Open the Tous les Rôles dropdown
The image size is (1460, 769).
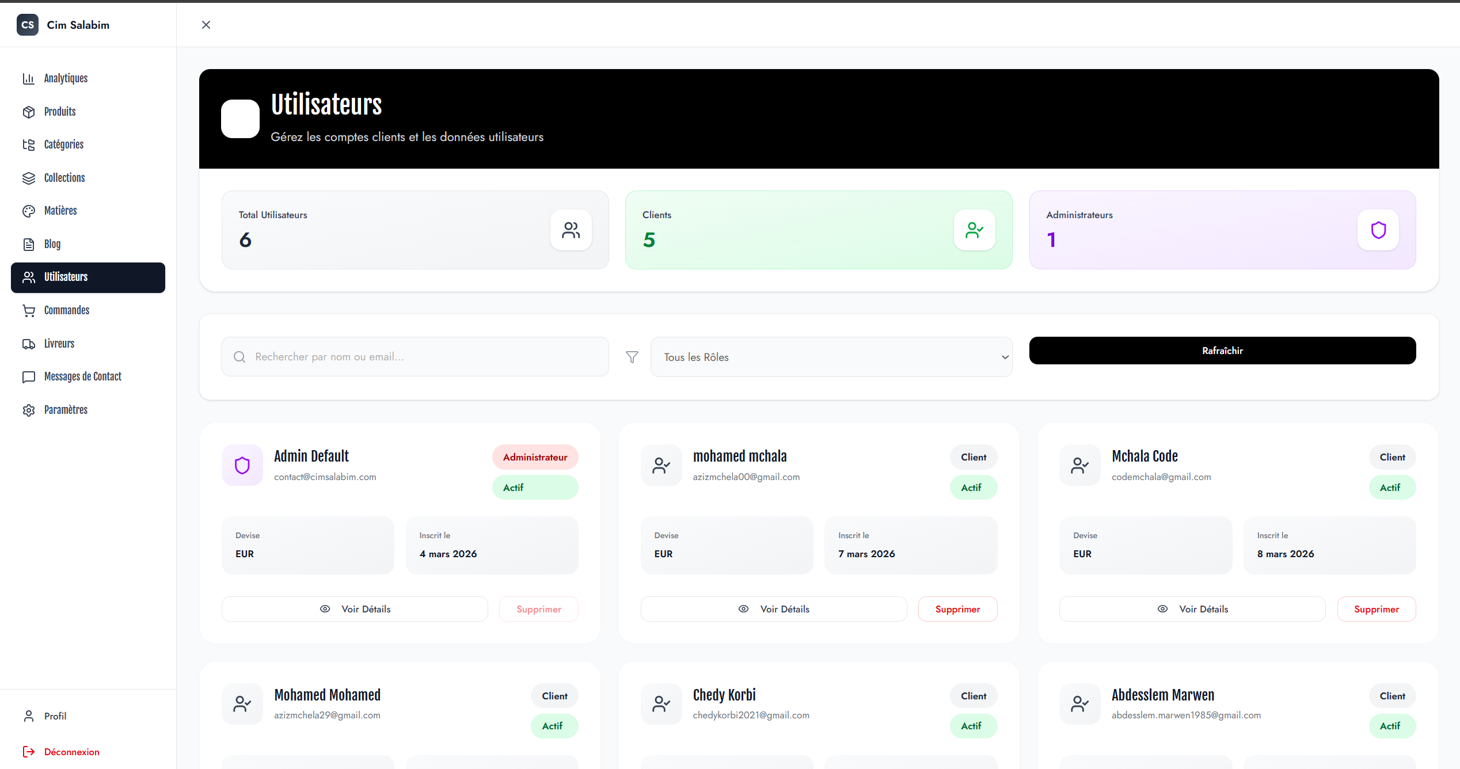[831, 357]
